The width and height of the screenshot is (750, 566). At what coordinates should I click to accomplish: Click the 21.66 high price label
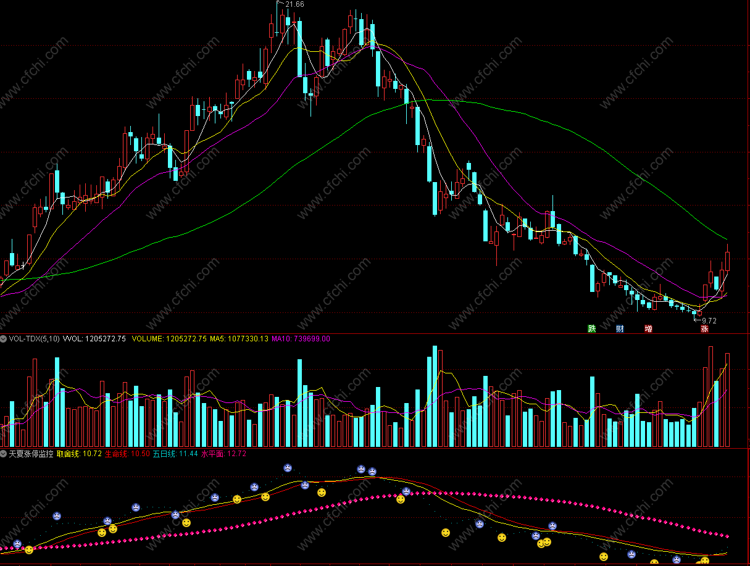295,4
